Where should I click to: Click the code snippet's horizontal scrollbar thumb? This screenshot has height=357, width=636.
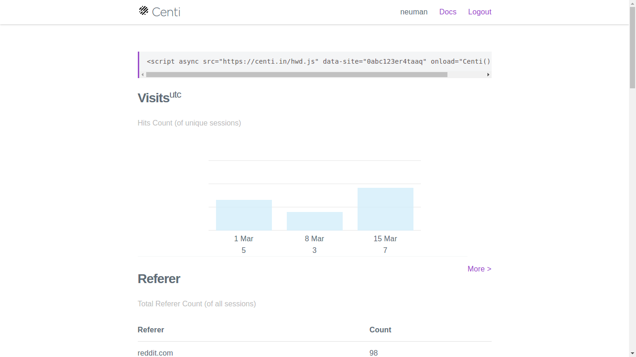pyautogui.click(x=296, y=74)
